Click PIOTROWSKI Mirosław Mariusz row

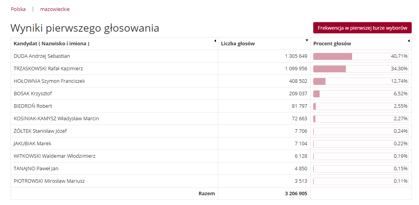(211, 181)
